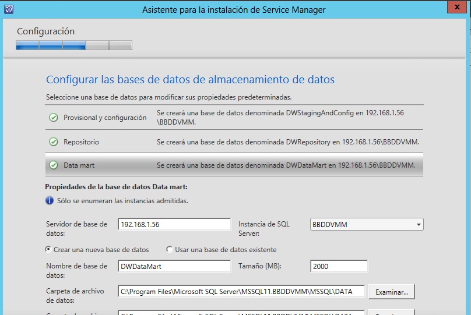Screen dimensions: 471x315
Task: Select the DWRepository database description row
Action: pos(288,141)
